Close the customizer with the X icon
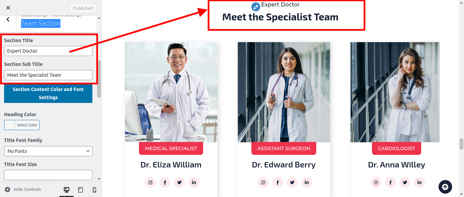 pos(8,8)
